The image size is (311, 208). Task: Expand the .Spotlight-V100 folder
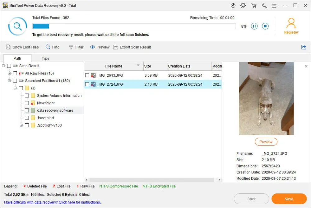[x=21, y=125]
